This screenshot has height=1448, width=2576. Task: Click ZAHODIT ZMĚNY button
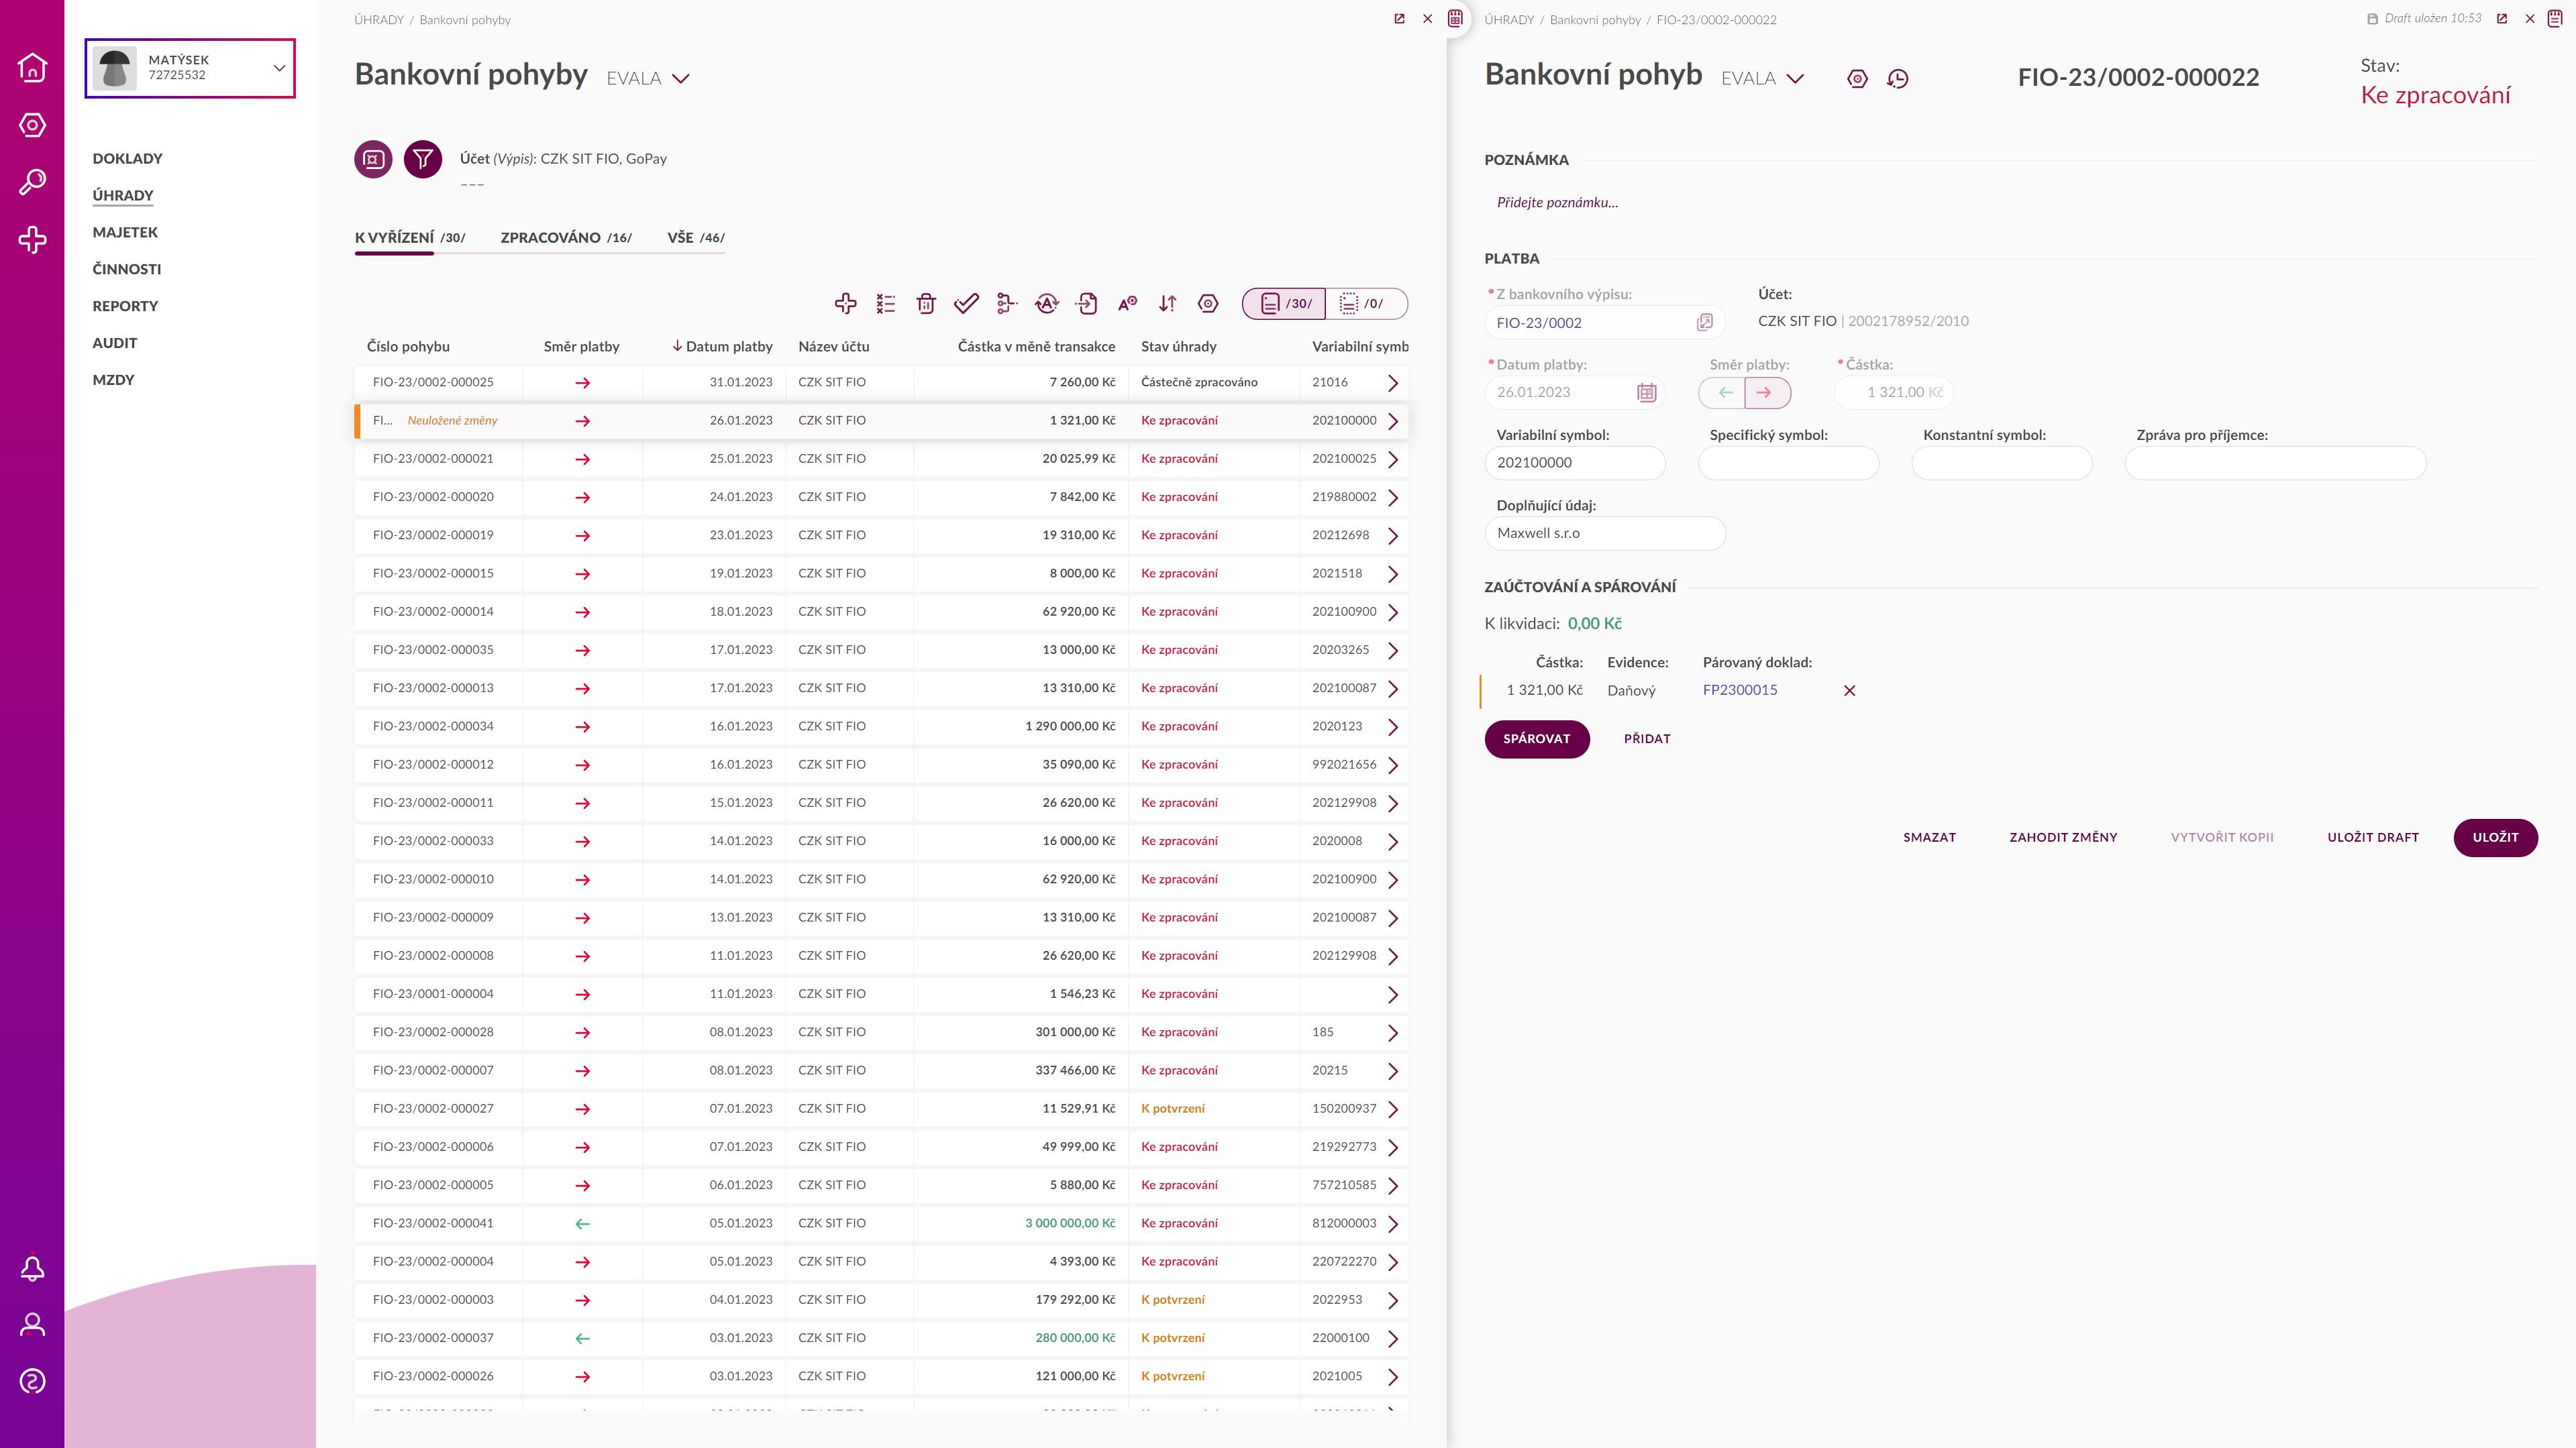pyautogui.click(x=2063, y=838)
